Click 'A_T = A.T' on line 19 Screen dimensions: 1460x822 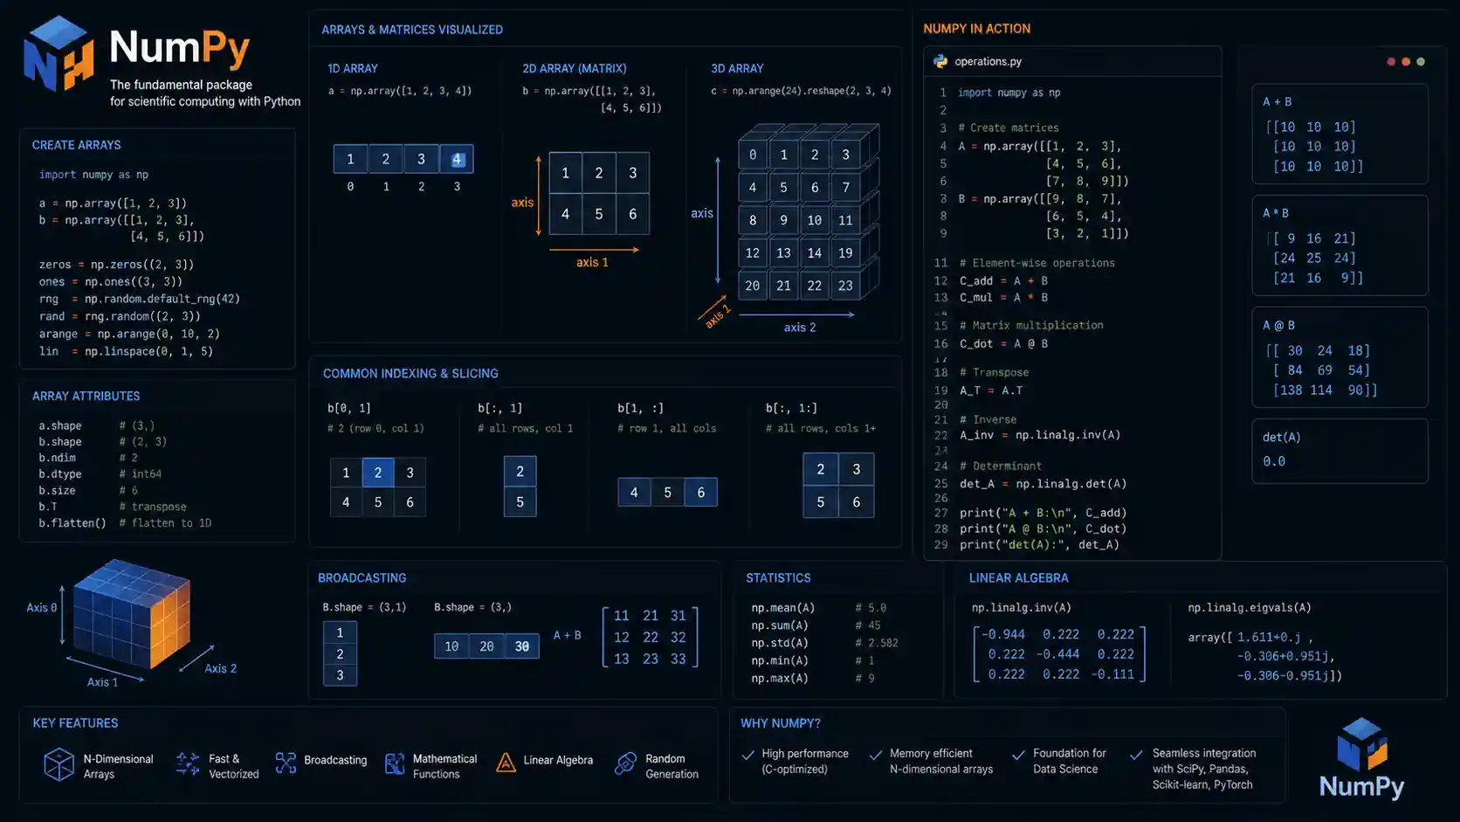(x=991, y=390)
